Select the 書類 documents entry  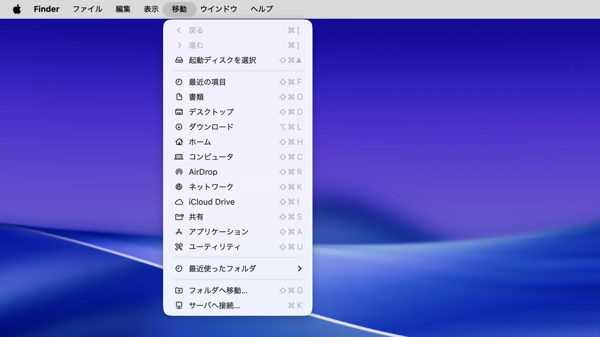tap(196, 97)
